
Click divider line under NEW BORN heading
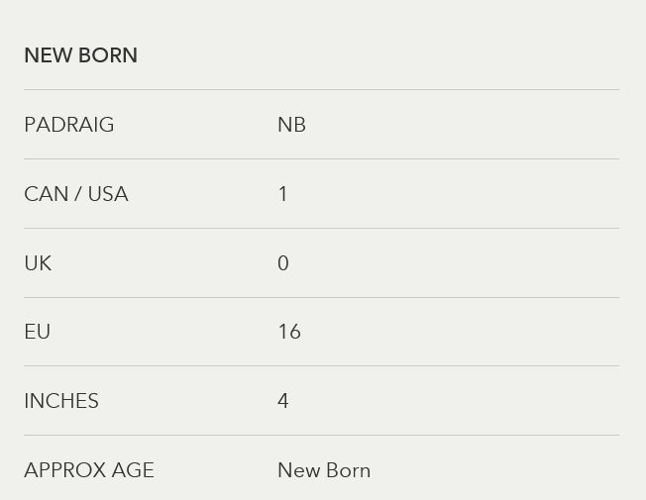click(x=321, y=89)
